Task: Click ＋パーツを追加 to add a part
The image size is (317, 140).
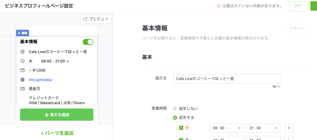Action: coord(57,133)
